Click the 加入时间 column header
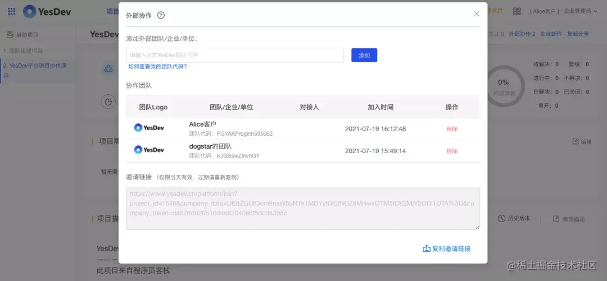This screenshot has width=607, height=281. (x=380, y=107)
